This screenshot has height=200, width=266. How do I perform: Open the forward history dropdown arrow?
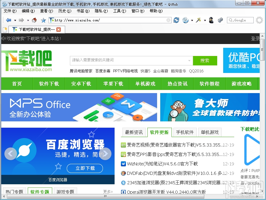(x=28, y=20)
